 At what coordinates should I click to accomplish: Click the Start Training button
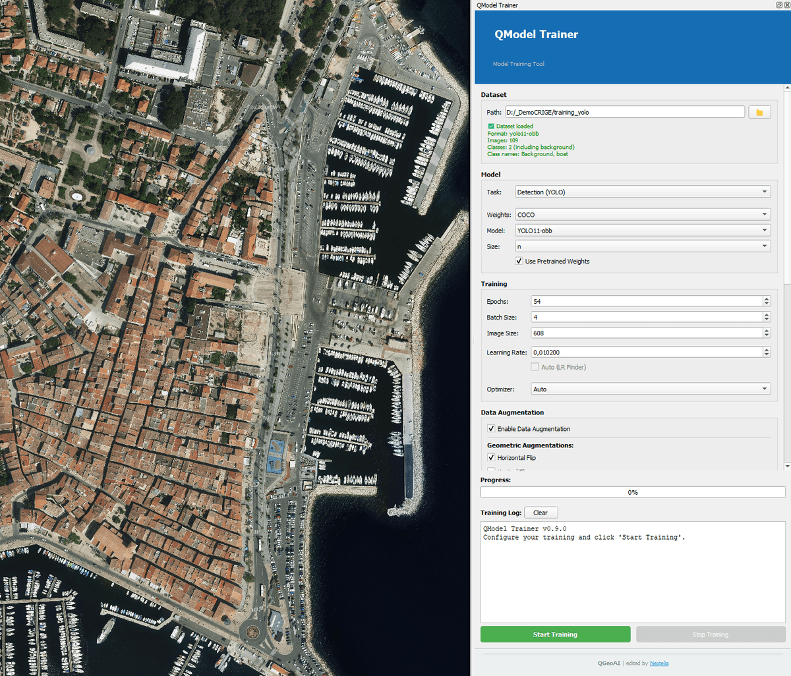(x=555, y=634)
